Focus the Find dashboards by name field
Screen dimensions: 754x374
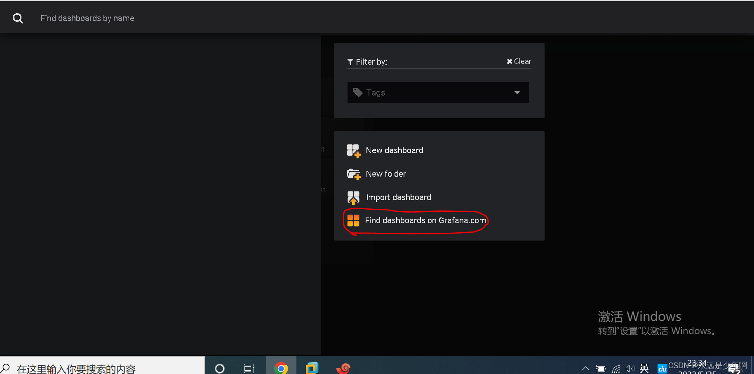(87, 18)
